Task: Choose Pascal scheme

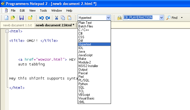Action: [94, 73]
